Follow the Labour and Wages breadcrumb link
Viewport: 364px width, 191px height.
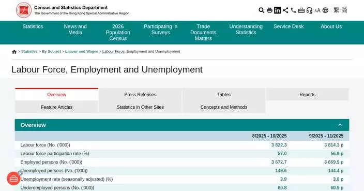[x=82, y=52]
